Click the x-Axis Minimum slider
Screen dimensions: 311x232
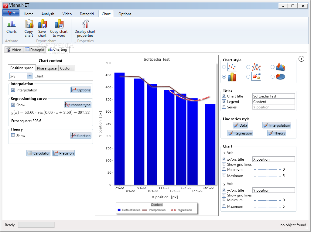(x=267, y=170)
